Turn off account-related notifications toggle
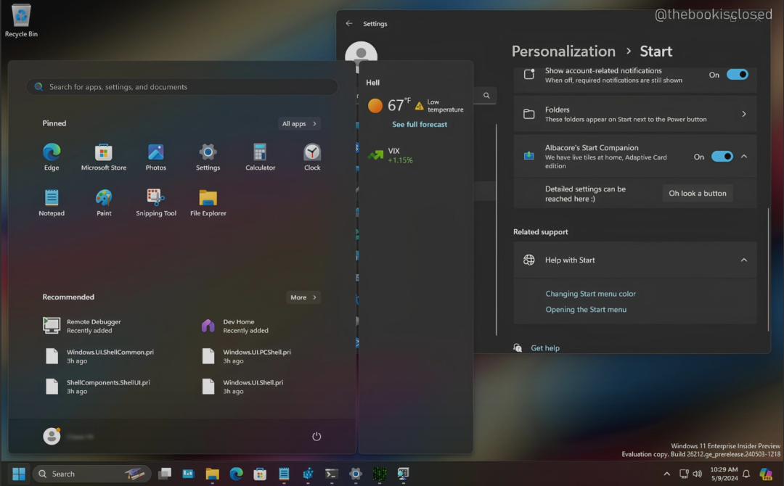Image resolution: width=784 pixels, height=486 pixels. (x=737, y=75)
